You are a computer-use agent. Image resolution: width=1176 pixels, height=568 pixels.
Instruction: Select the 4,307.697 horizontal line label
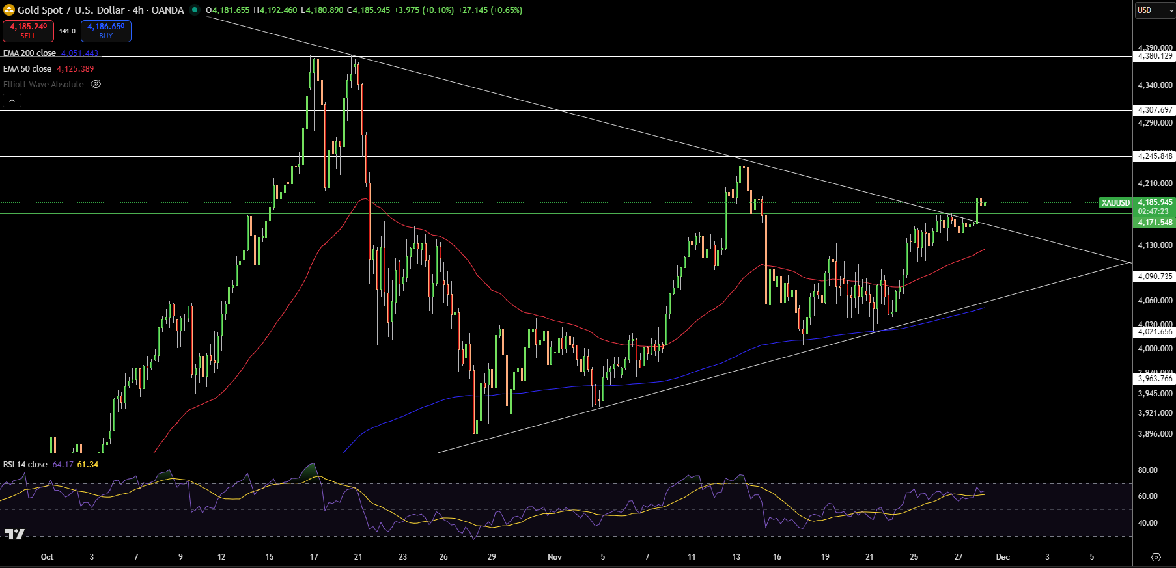1155,110
